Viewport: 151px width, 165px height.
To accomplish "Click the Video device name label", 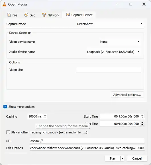I will click(x=22, y=42).
